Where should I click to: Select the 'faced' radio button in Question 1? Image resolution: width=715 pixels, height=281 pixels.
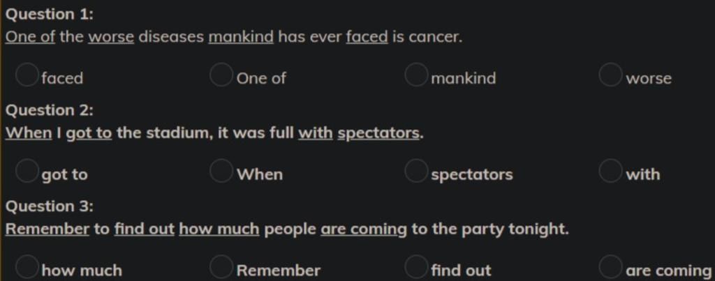[27, 75]
